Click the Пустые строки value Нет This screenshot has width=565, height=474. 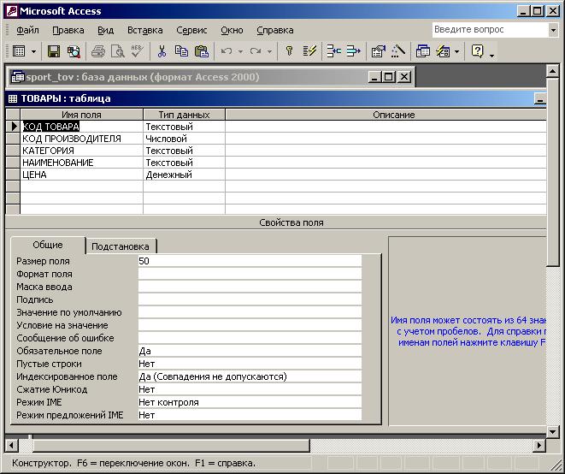coord(250,364)
